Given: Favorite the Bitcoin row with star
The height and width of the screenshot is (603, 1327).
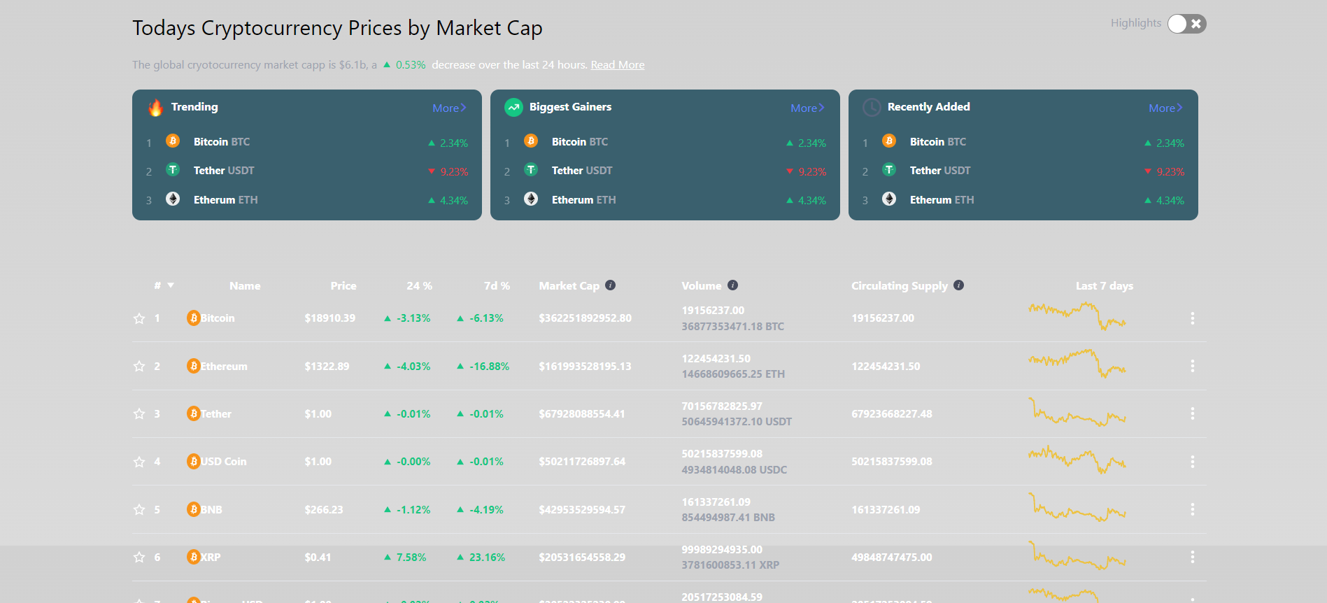Looking at the screenshot, I should (139, 318).
